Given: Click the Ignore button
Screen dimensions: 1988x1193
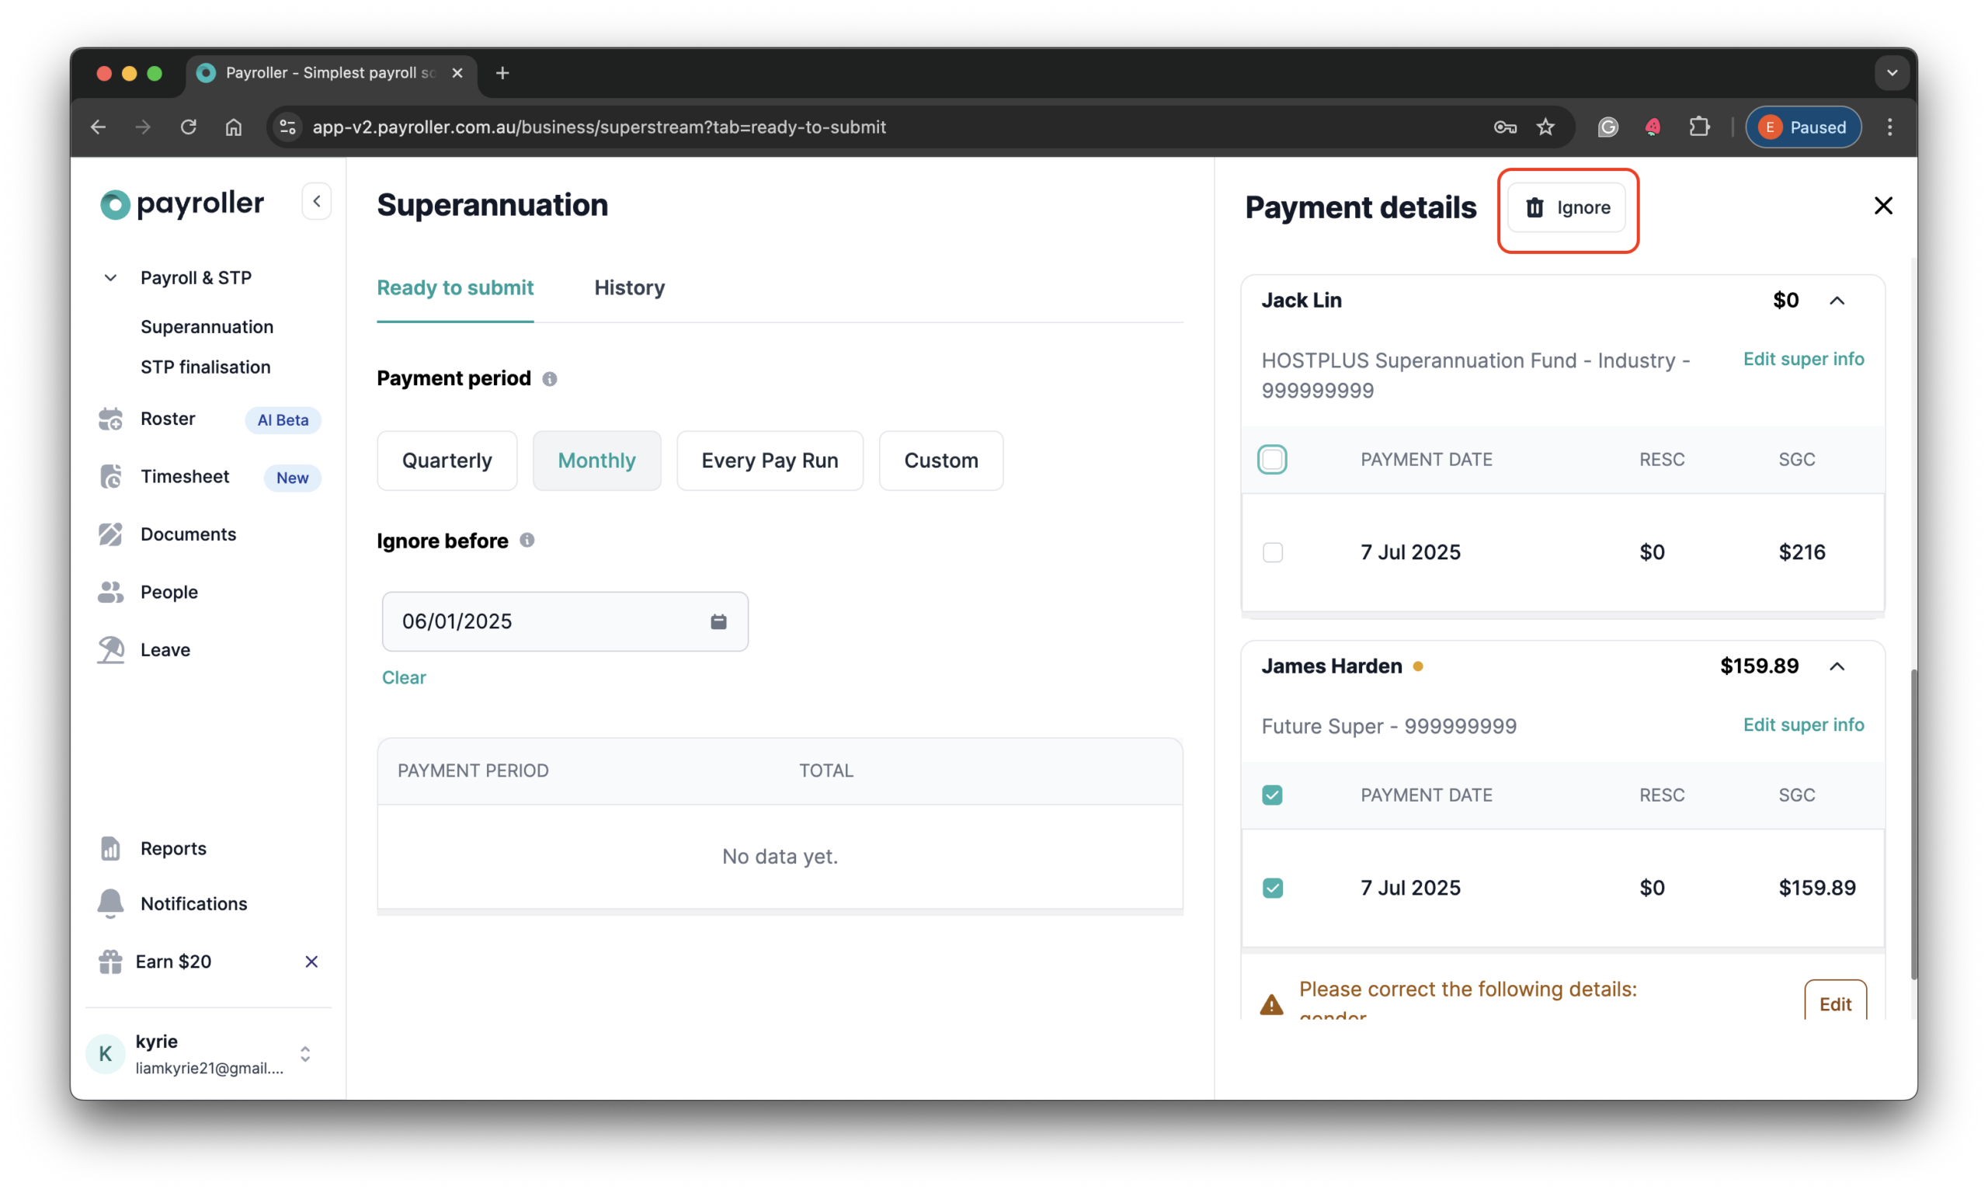Looking at the screenshot, I should pyautogui.click(x=1567, y=207).
